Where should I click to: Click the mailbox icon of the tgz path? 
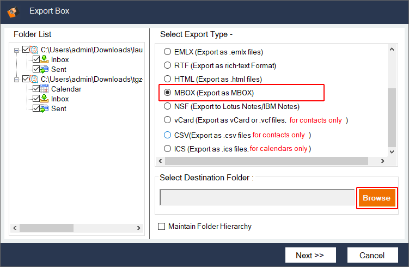coord(35,79)
